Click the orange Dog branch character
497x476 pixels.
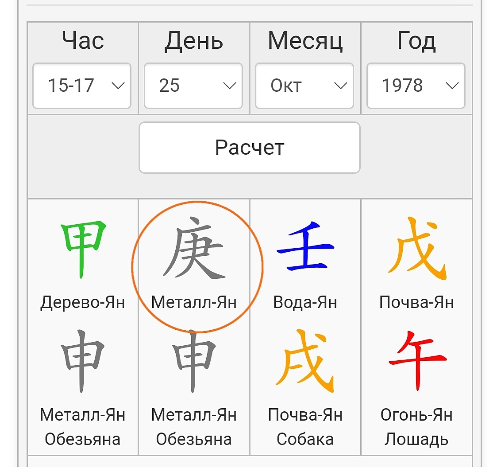point(305,360)
